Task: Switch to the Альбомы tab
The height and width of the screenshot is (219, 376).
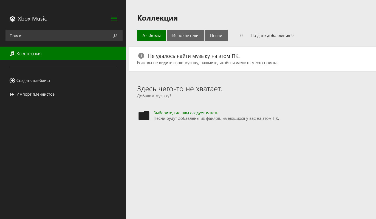Action: click(x=151, y=36)
